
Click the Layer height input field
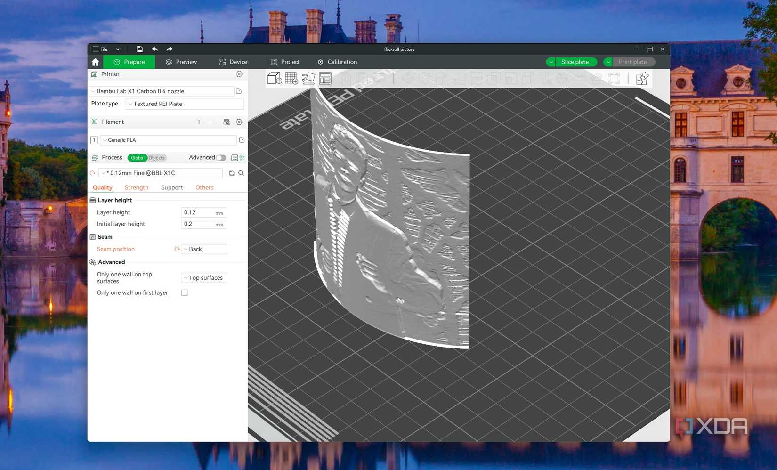[x=203, y=212]
